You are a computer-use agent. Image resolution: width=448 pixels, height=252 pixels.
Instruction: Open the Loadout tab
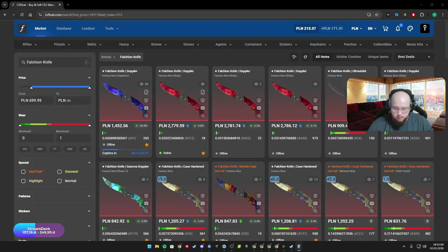coord(88,28)
